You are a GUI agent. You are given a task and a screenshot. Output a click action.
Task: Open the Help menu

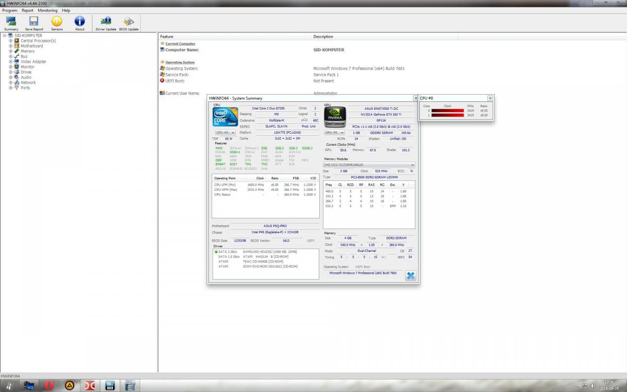[66, 10]
